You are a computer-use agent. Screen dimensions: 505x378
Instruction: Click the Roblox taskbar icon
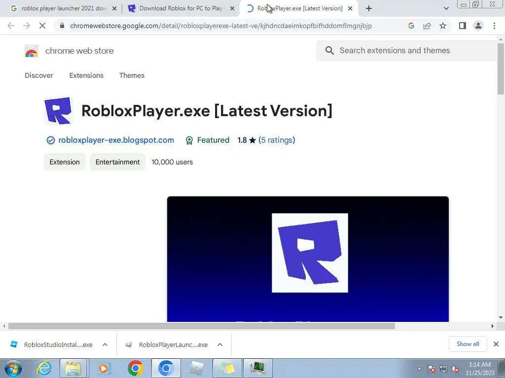[196, 368]
